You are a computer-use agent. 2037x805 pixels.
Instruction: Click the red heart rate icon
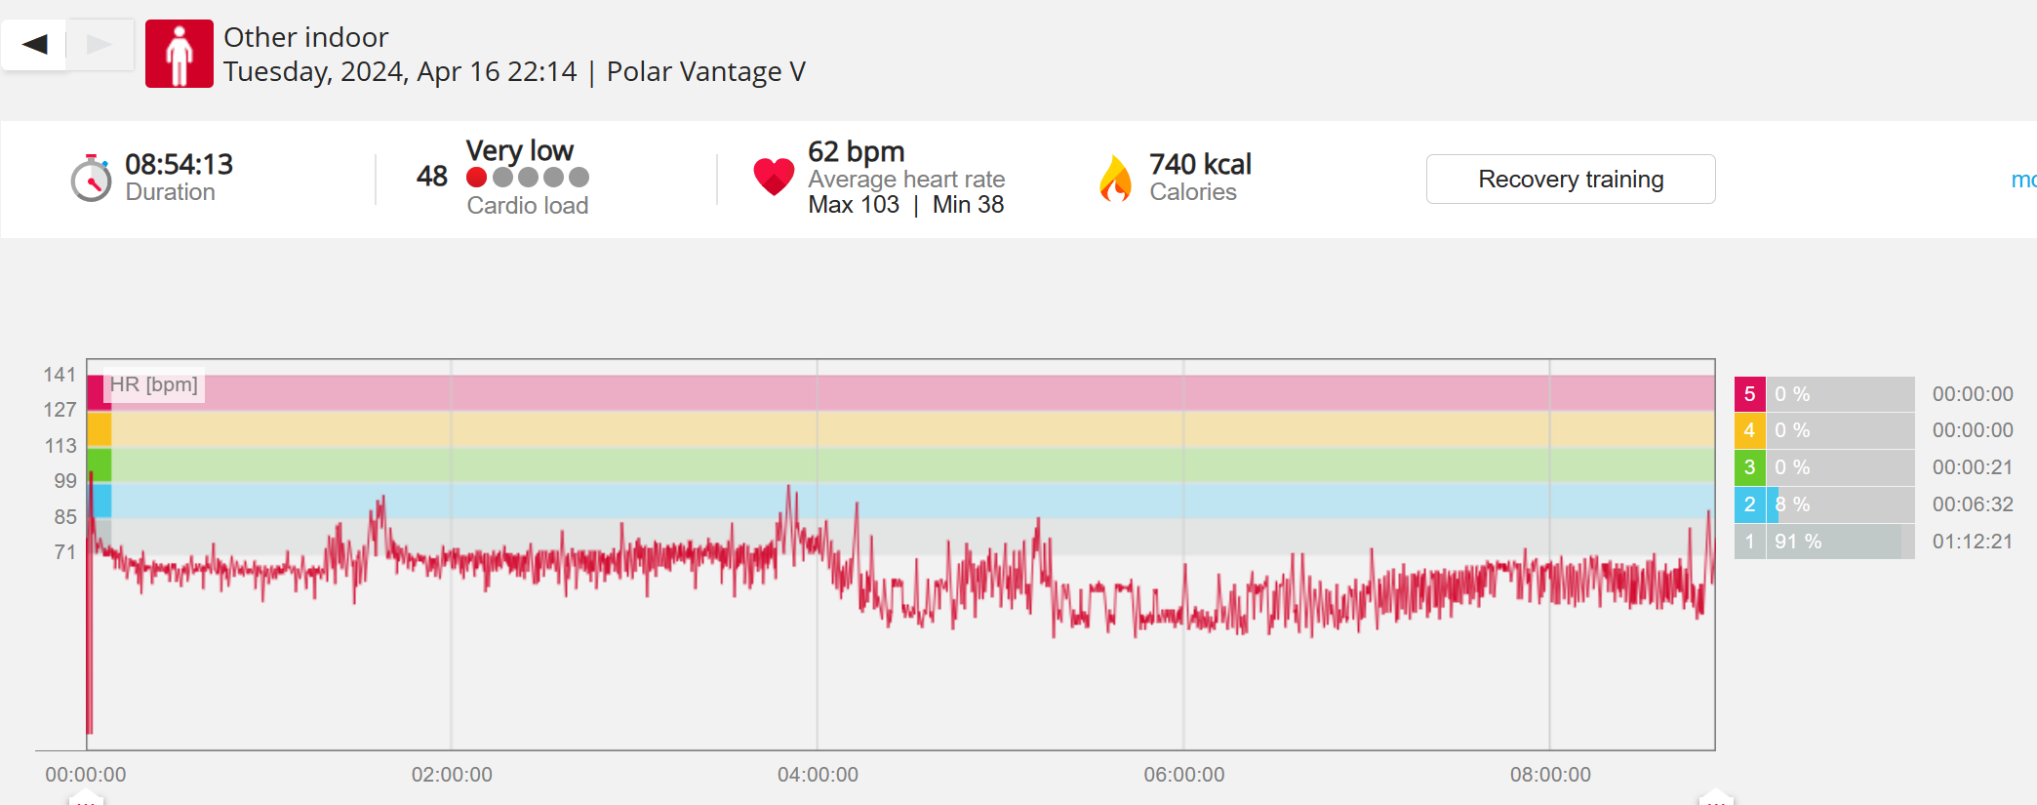pos(774,178)
